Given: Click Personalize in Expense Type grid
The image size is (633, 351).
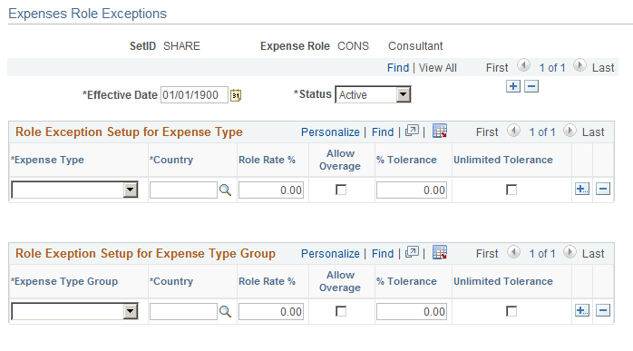Looking at the screenshot, I should click(x=330, y=132).
